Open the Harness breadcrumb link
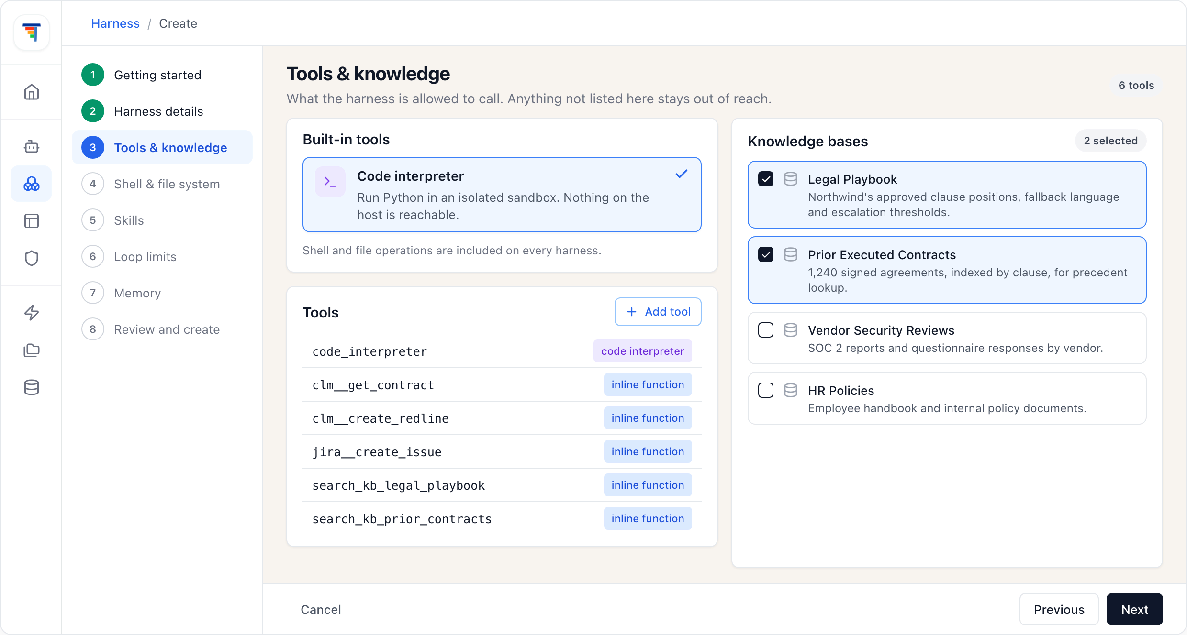Screen dimensions: 1187x635 click(x=115, y=23)
